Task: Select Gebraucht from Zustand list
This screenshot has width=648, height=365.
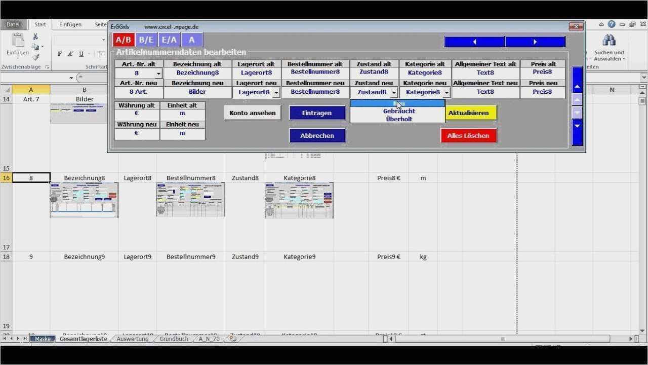Action: (399, 111)
